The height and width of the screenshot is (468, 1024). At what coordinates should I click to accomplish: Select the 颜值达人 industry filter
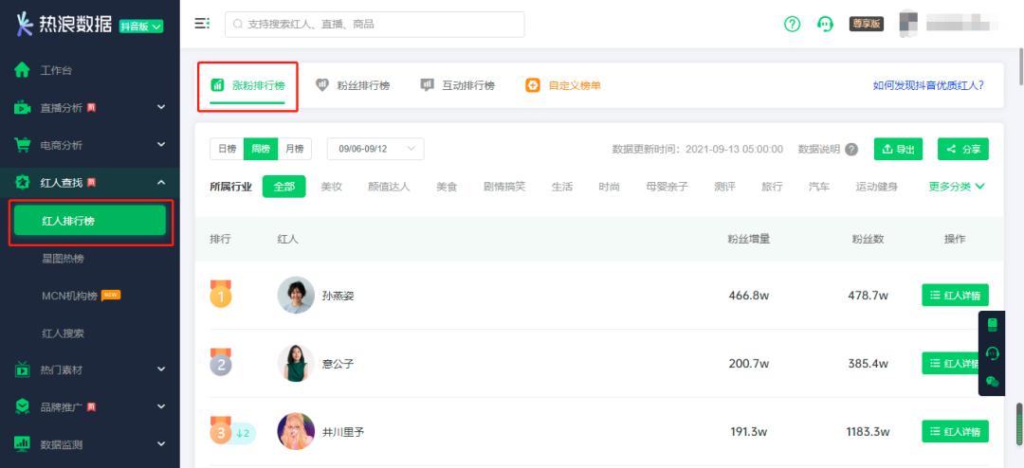pyautogui.click(x=389, y=187)
